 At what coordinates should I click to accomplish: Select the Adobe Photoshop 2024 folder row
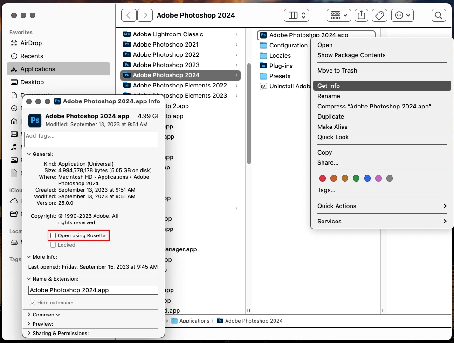pos(180,75)
